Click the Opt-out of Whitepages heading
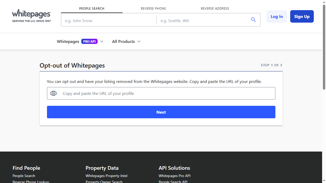The width and height of the screenshot is (326, 183). [x=72, y=65]
